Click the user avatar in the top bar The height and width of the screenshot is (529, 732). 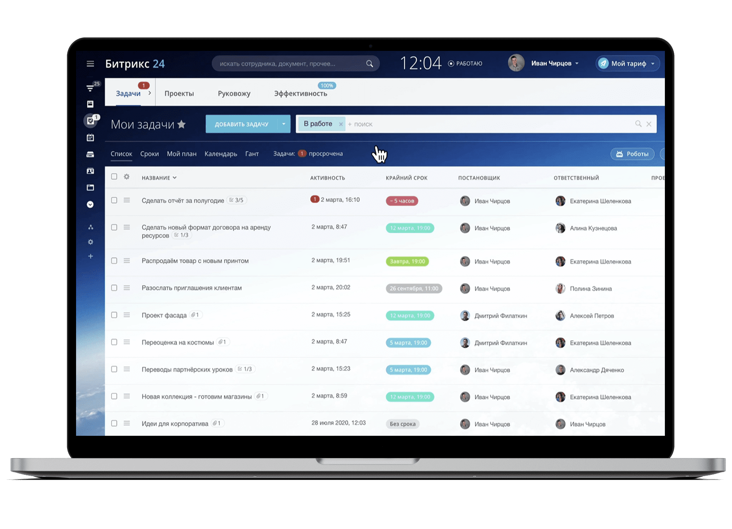pos(516,63)
